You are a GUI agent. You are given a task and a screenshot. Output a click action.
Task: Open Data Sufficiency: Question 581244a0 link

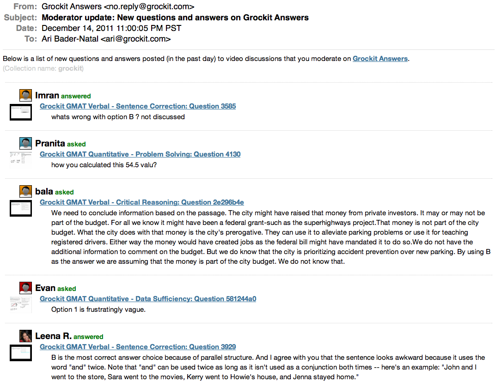click(x=148, y=299)
